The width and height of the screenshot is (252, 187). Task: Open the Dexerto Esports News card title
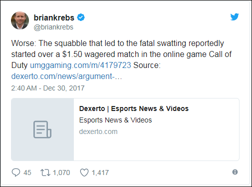(134, 108)
